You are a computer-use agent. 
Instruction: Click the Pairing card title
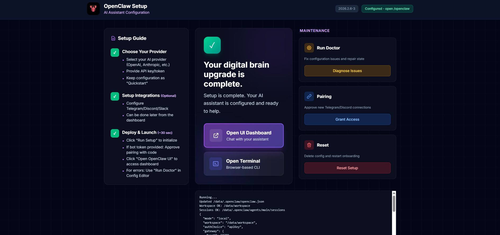324,96
